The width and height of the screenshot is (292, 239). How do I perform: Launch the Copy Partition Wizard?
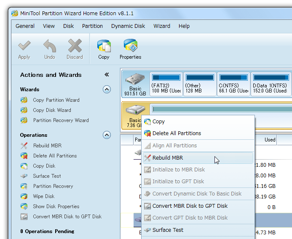tap(56, 100)
